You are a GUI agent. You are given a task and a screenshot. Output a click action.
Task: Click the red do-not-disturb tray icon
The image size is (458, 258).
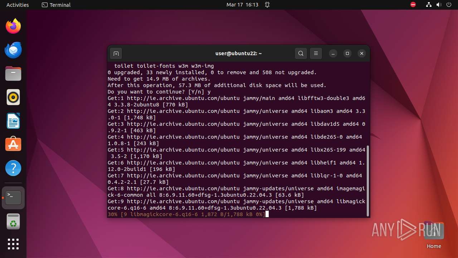click(x=413, y=5)
